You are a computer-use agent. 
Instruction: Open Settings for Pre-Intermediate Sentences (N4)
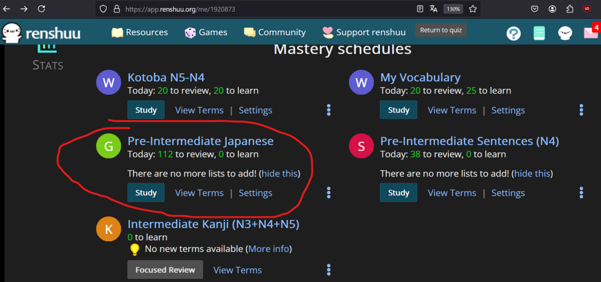(508, 193)
